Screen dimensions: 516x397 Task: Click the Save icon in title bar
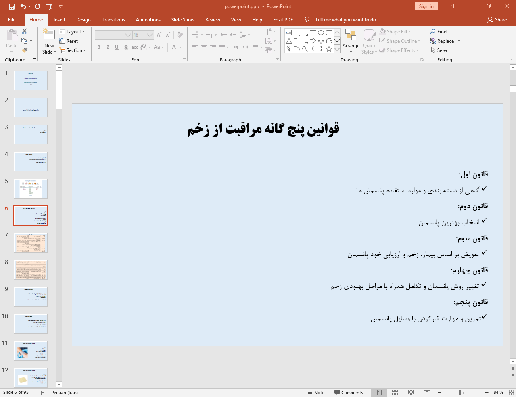click(12, 6)
